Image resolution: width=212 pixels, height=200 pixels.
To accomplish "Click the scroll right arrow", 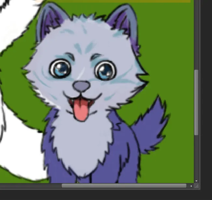I will [x=191, y=186].
